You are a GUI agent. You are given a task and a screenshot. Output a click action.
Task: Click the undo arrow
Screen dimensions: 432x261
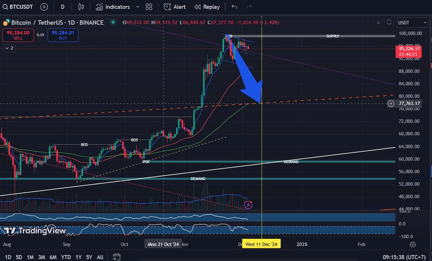(x=234, y=7)
